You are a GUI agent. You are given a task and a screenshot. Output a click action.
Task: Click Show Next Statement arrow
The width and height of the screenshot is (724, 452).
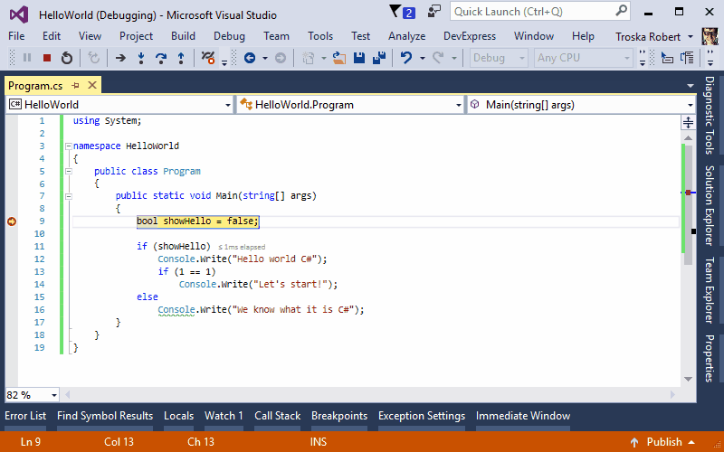(x=120, y=58)
